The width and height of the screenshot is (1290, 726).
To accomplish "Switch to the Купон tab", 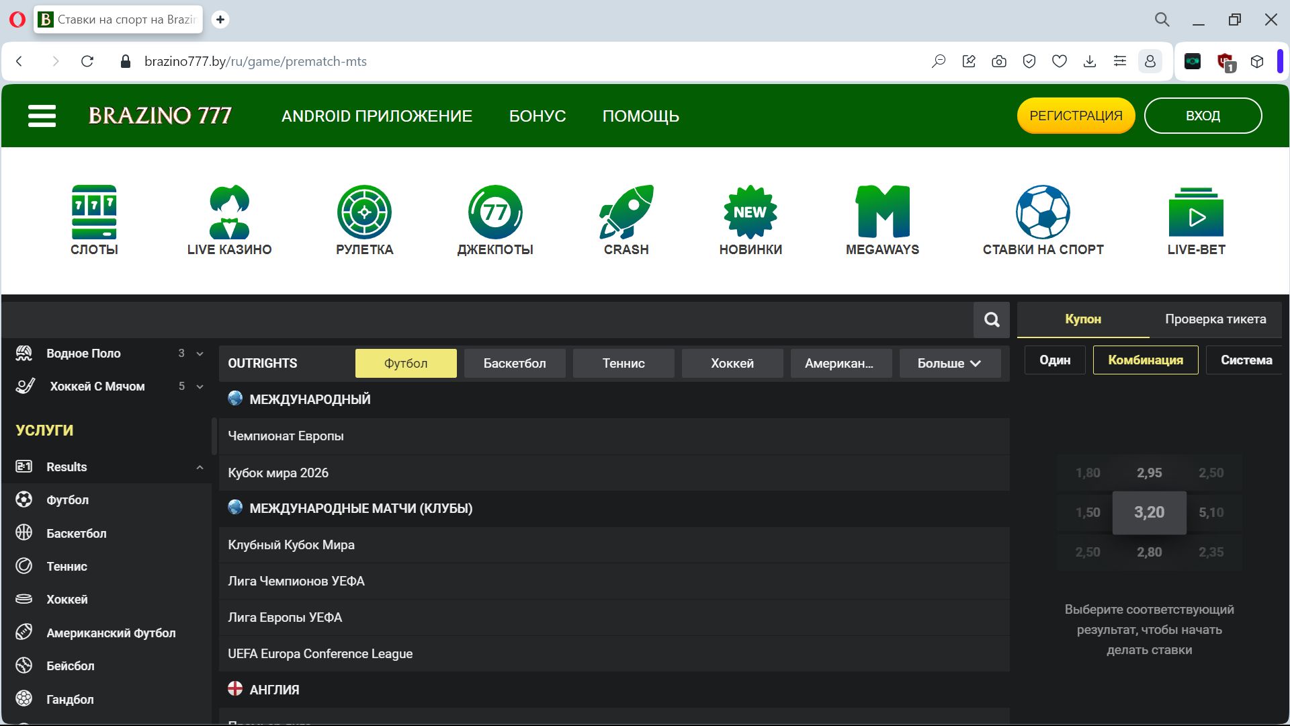I will pyautogui.click(x=1083, y=319).
